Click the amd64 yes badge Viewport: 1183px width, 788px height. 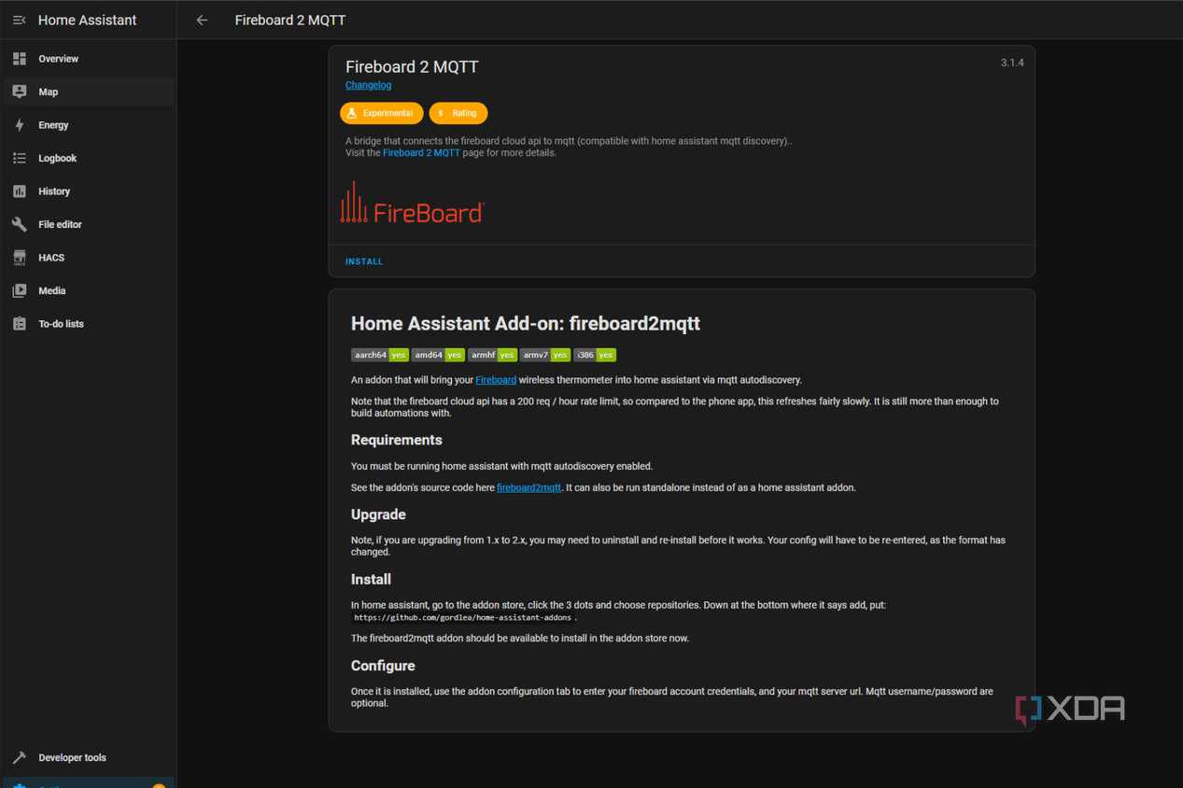pos(438,355)
